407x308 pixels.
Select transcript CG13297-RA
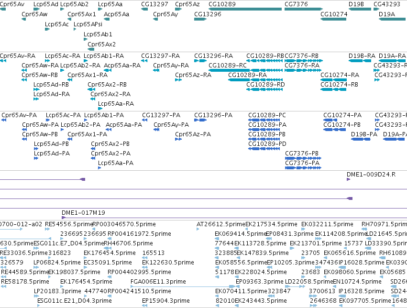tap(160, 56)
